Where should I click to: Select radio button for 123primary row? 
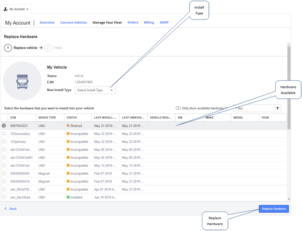4,142
